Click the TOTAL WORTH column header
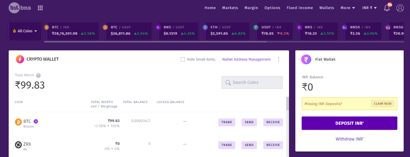 (x=102, y=102)
